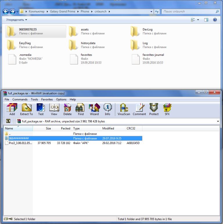Click the Компьютер breadcrumb
The height and width of the screenshot is (224, 223).
point(37,12)
